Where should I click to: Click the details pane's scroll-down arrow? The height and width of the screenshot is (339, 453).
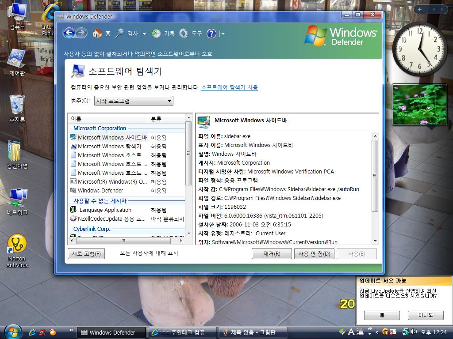[375, 241]
